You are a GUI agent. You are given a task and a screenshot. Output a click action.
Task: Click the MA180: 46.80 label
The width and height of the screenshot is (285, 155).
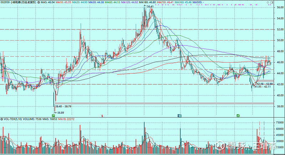pos(147,2)
